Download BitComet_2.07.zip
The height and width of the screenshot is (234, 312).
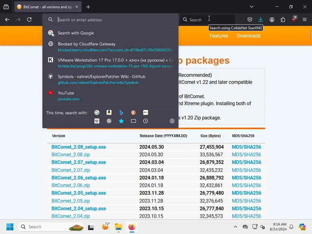71,170
